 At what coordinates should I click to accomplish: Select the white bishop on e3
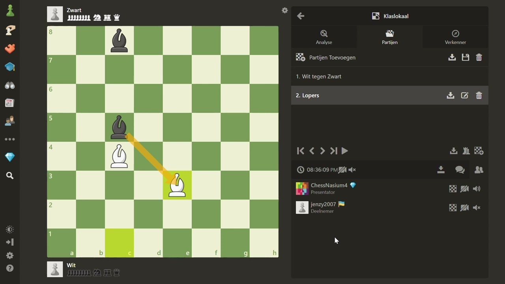point(177,185)
